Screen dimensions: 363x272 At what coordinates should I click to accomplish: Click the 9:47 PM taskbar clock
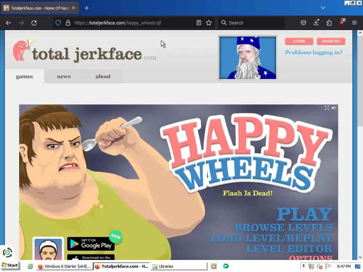344,266
